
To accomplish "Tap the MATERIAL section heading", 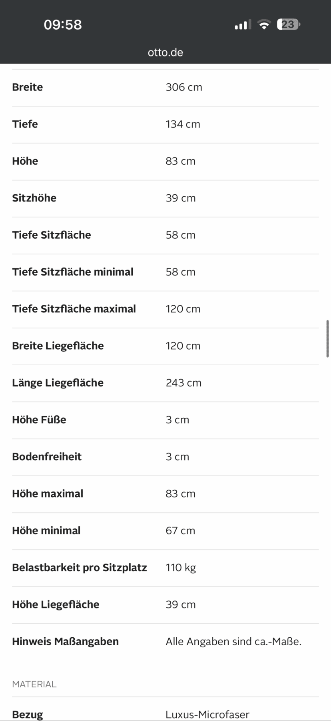I will pyautogui.click(x=34, y=684).
